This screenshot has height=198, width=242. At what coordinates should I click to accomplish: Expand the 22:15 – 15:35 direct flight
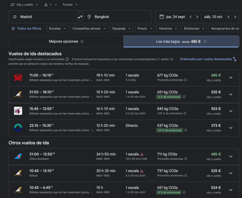click(231, 128)
